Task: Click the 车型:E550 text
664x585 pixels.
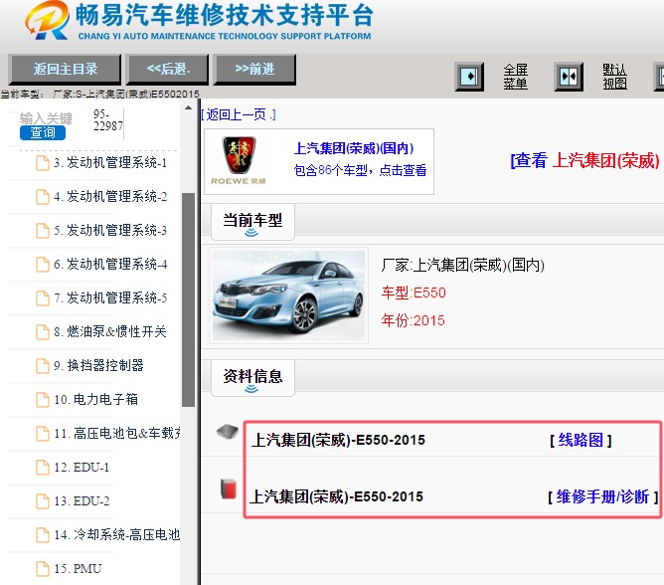Action: coord(414,292)
